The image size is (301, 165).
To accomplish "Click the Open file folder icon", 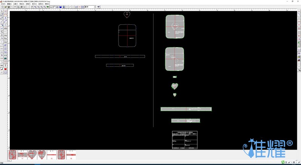I will 5,7.
